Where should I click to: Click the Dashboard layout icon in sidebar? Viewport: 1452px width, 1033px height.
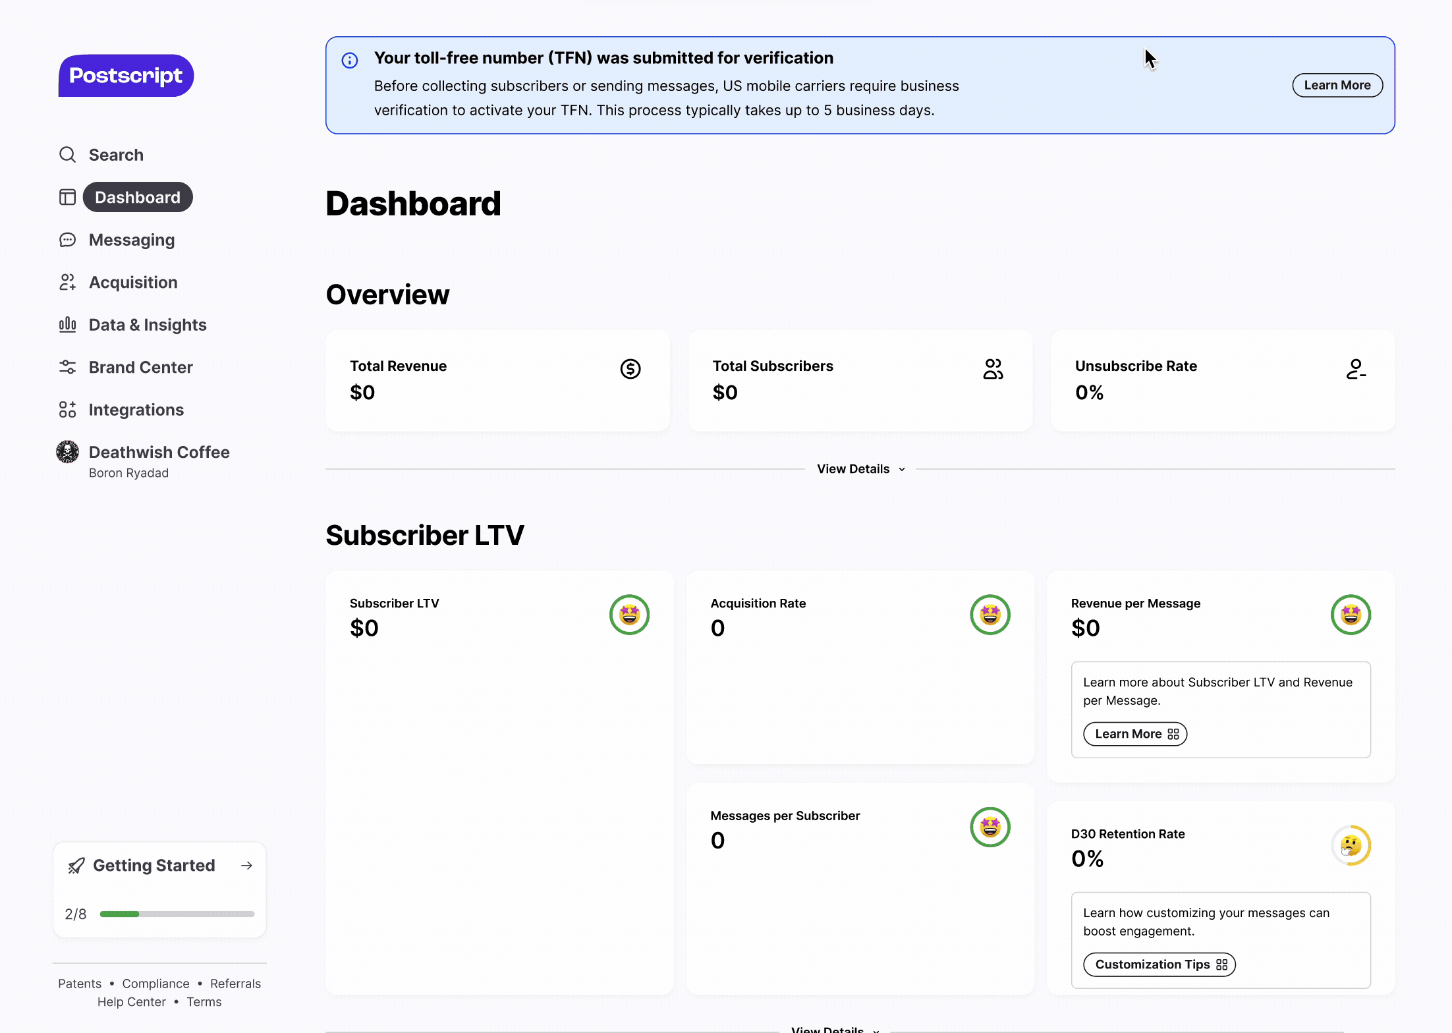[67, 197]
